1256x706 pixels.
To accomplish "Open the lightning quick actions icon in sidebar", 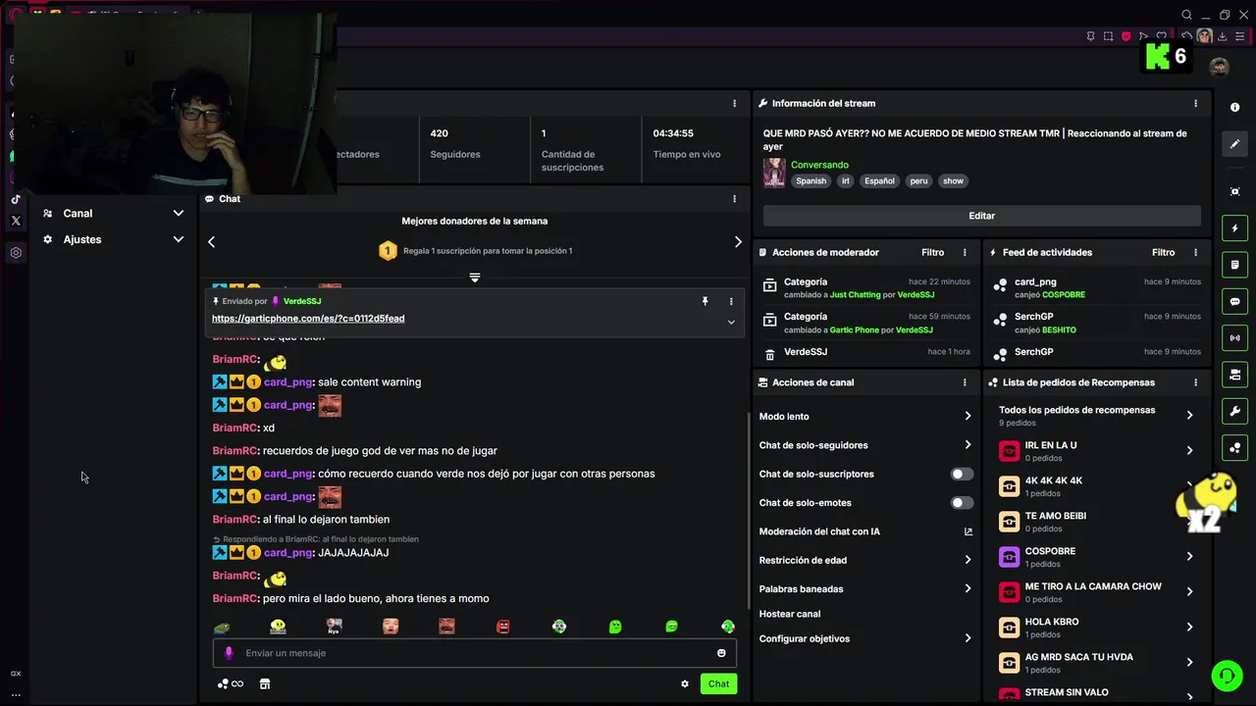I will (x=1234, y=228).
